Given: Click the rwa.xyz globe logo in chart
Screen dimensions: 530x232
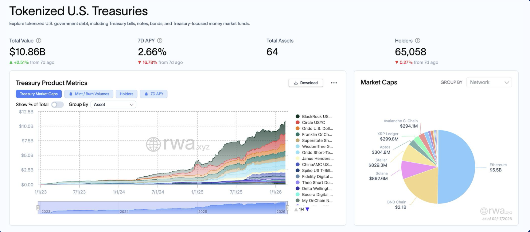Looking at the screenshot, I should point(153,144).
